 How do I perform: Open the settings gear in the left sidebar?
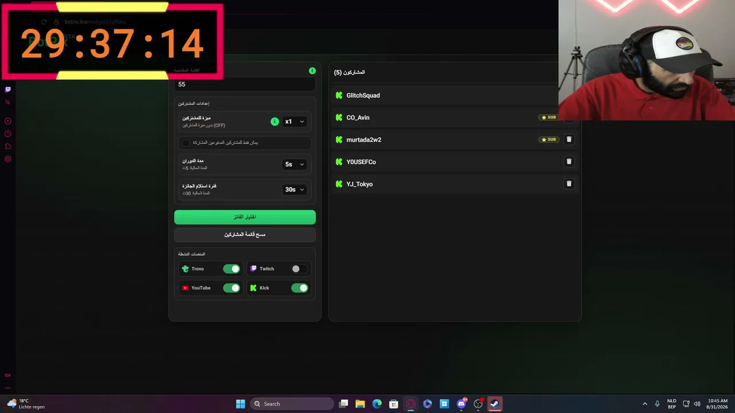click(x=8, y=159)
